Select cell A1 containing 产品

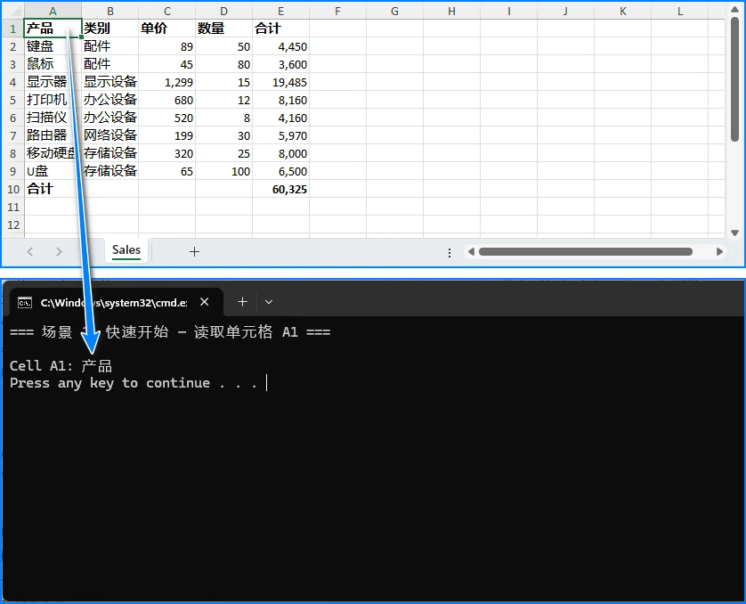[53, 29]
